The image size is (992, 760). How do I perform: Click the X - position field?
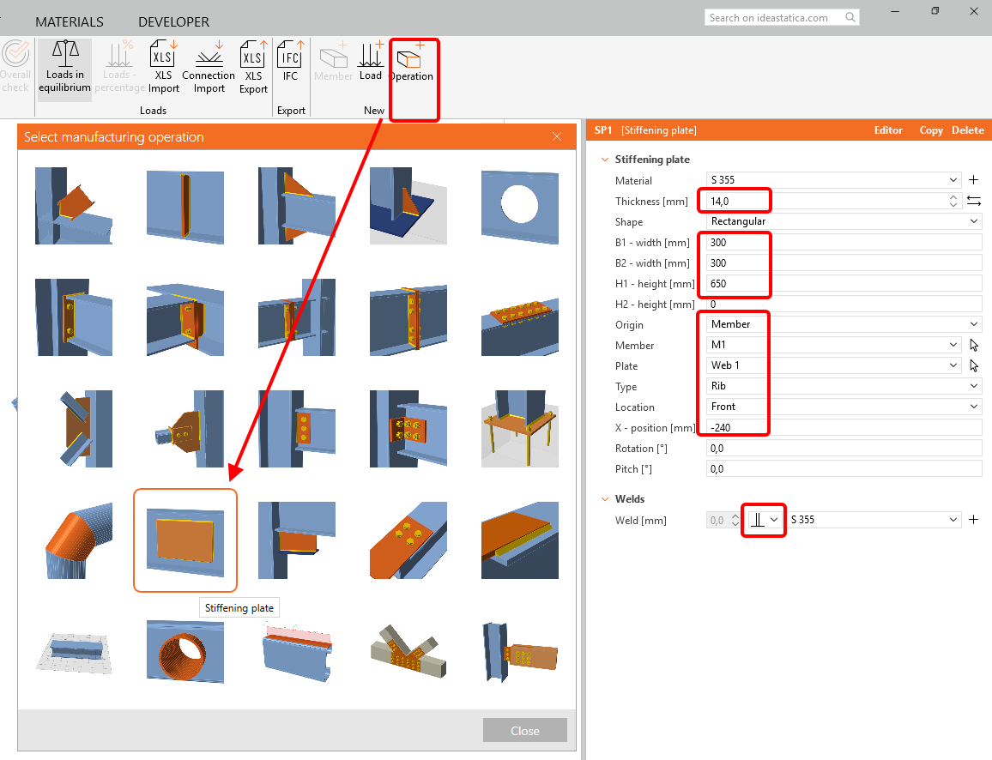pos(844,427)
